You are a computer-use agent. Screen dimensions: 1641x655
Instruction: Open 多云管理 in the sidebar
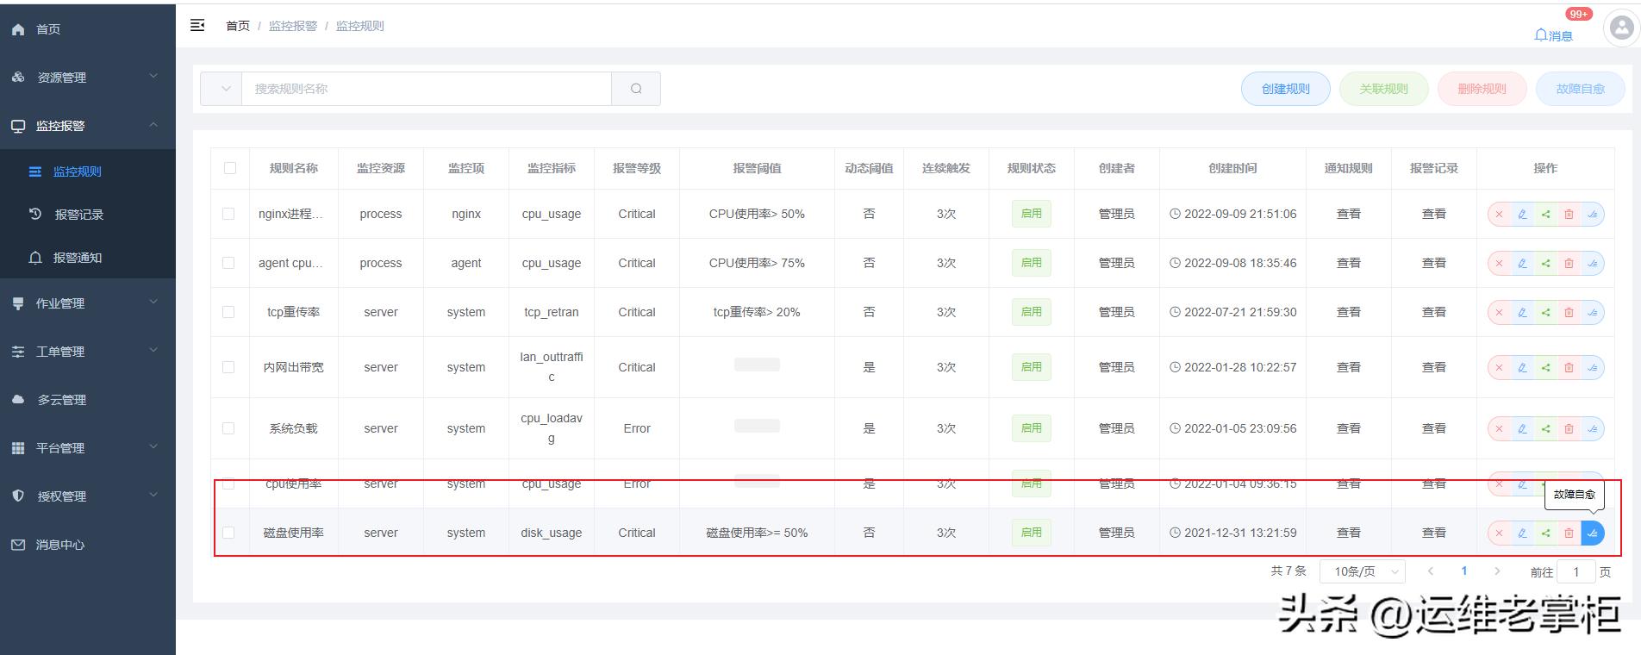pyautogui.click(x=88, y=400)
